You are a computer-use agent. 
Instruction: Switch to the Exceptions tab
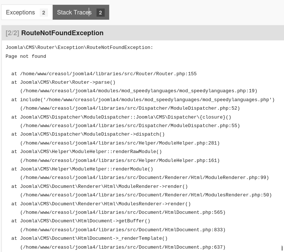tap(20, 12)
